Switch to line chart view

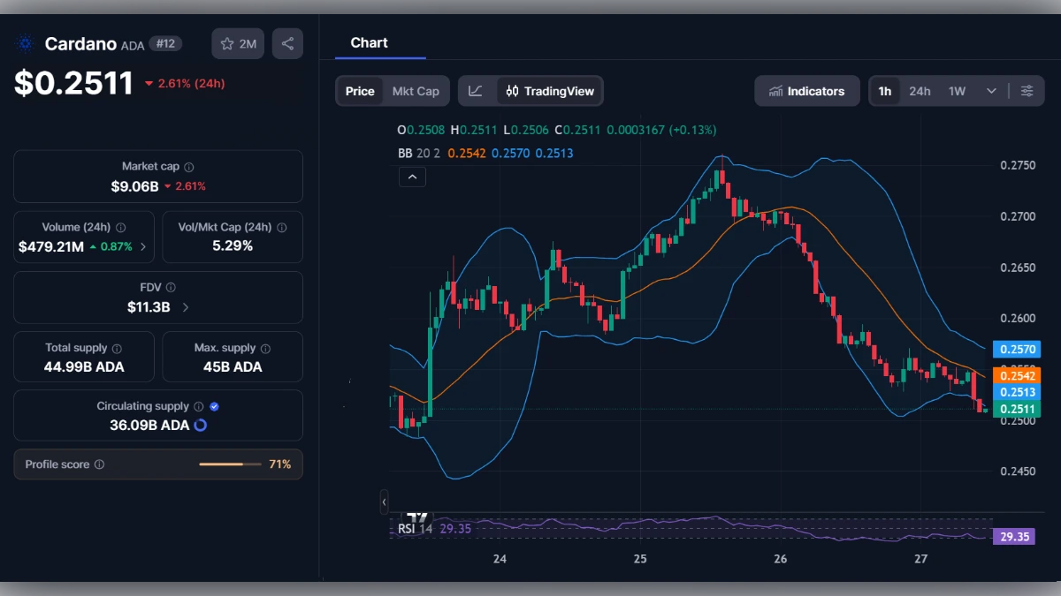coord(477,90)
